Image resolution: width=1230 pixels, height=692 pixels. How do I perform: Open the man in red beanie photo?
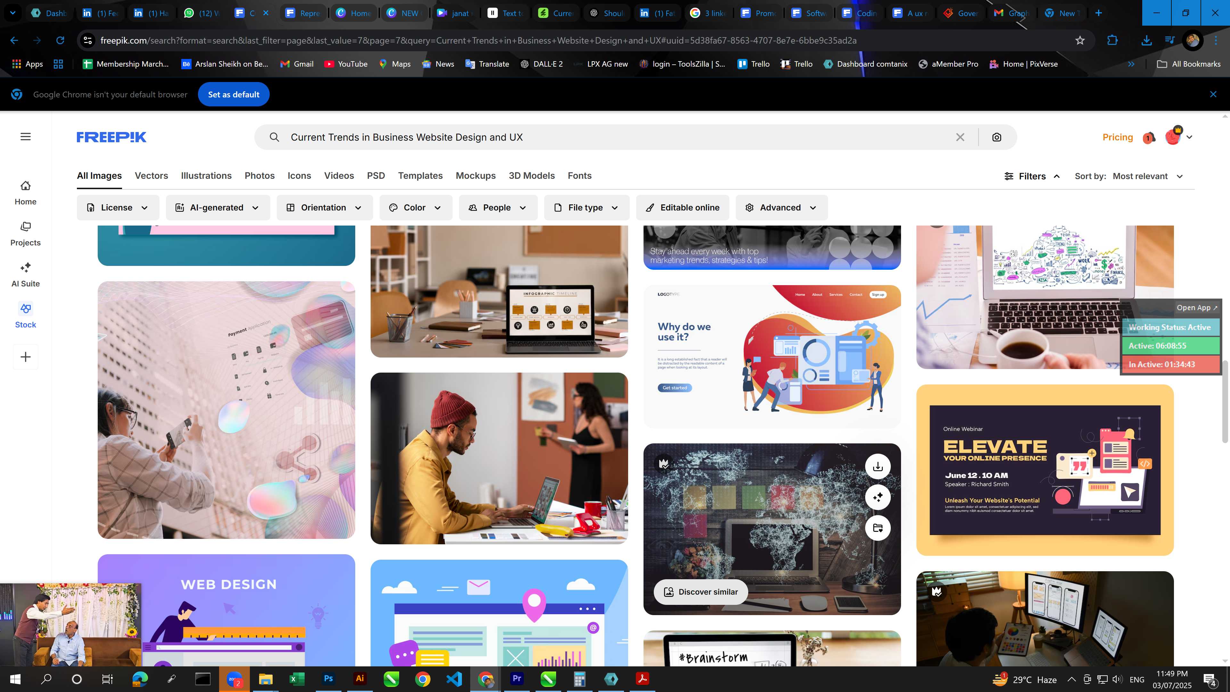pyautogui.click(x=499, y=458)
